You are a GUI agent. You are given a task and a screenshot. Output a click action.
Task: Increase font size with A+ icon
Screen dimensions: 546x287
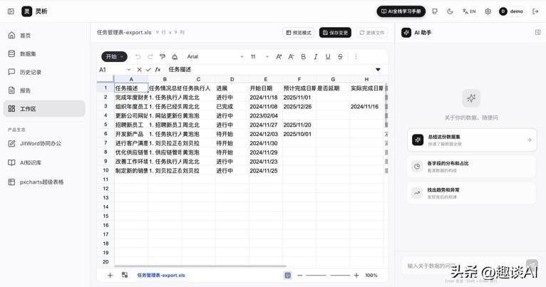pos(279,57)
